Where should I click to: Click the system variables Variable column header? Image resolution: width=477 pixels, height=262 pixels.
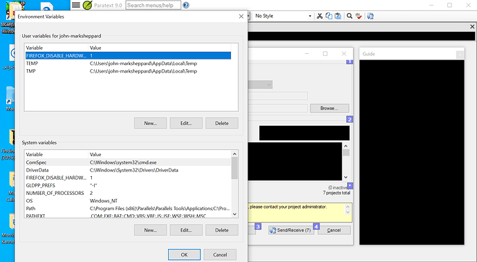pos(57,154)
